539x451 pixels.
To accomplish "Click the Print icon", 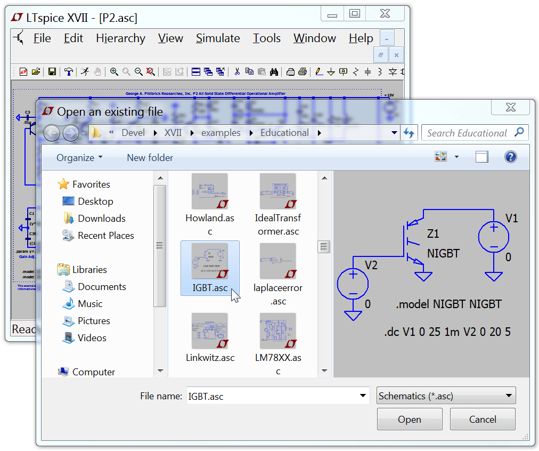I will [x=303, y=71].
